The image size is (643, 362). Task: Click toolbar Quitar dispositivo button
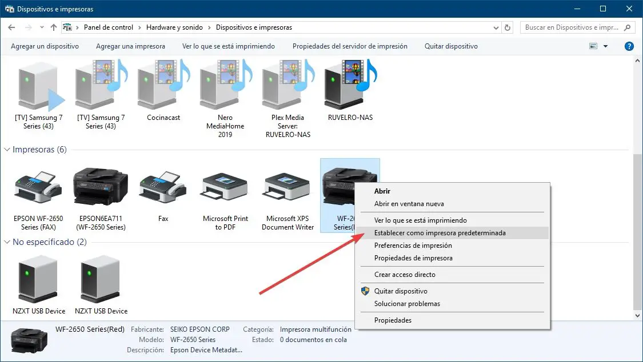tap(451, 46)
